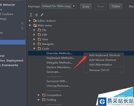Expand the File tree node

(x=34, y=30)
